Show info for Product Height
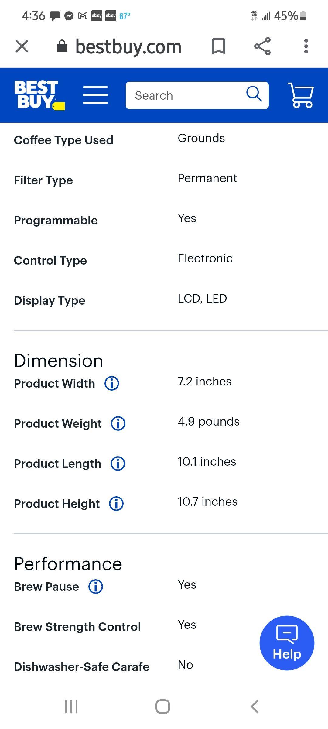328x729 pixels. (116, 504)
